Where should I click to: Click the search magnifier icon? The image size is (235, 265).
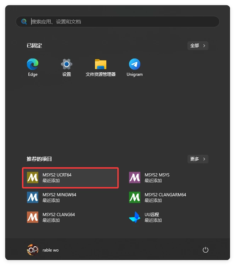coord(24,22)
